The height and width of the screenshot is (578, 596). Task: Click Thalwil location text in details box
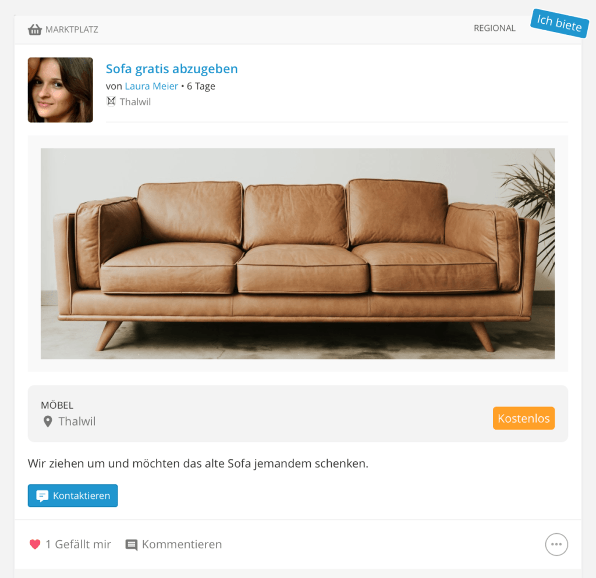[x=77, y=421]
